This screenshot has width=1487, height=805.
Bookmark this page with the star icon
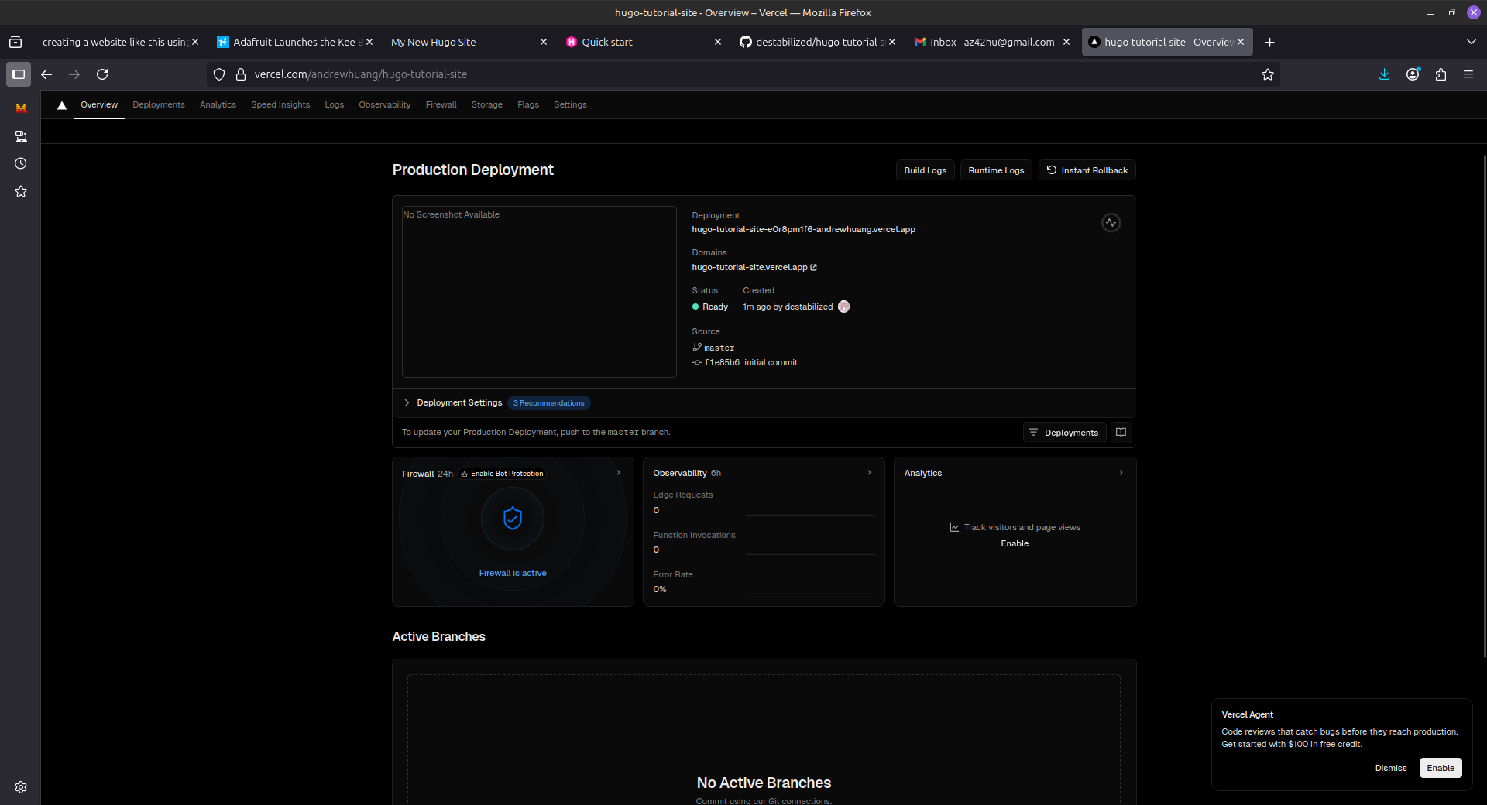click(1267, 74)
